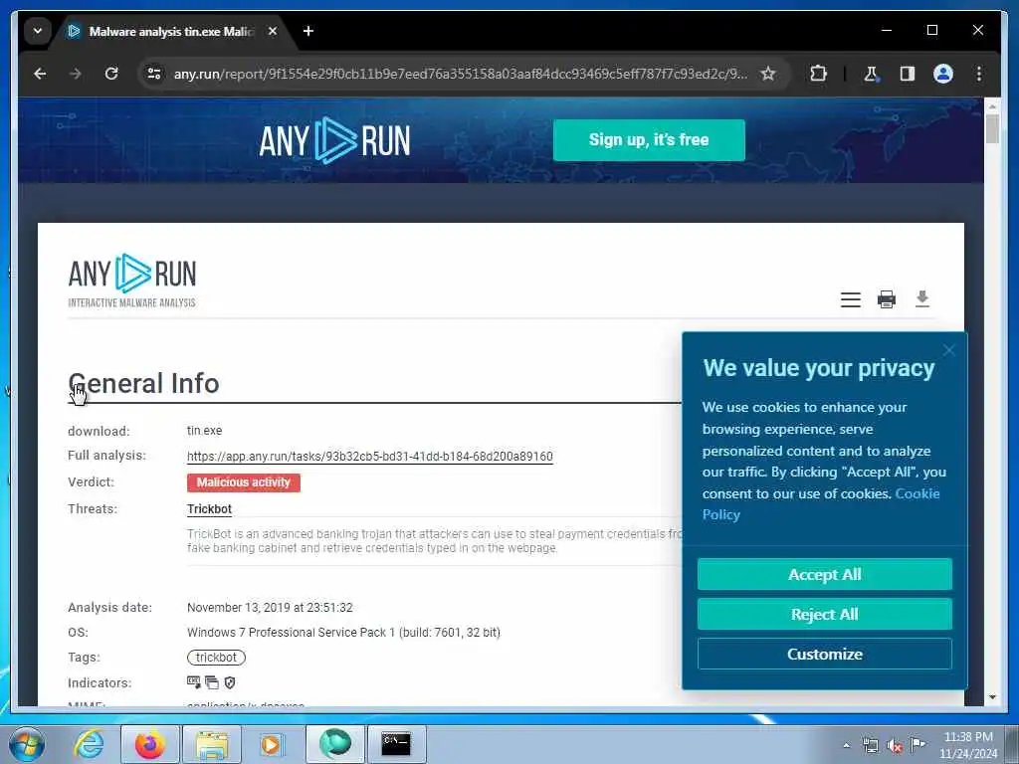The height and width of the screenshot is (764, 1019).
Task: Open the Cookie Policy link
Action: 821,504
